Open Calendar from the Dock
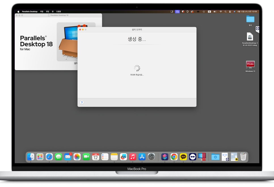This screenshot has width=274, height=187. [96, 157]
